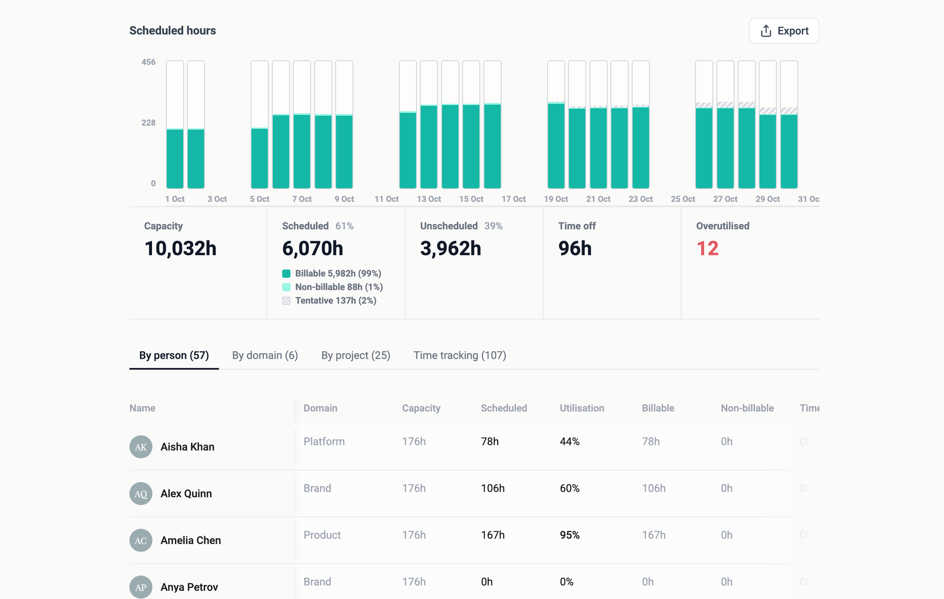Click the chart bar above 27 Oct
Screen dimensions: 944x599
click(x=725, y=125)
